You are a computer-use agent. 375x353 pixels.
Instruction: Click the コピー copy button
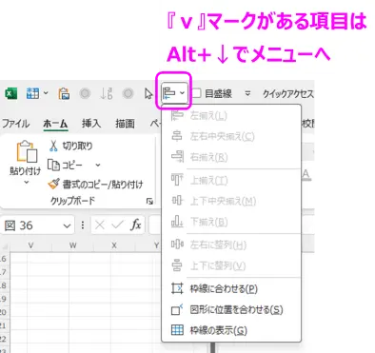(65, 165)
